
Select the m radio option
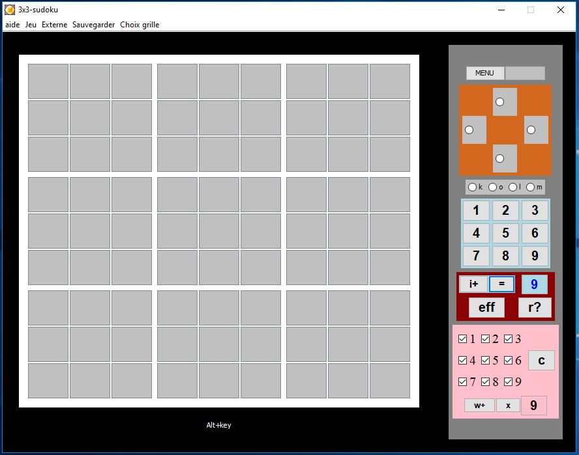[530, 187]
